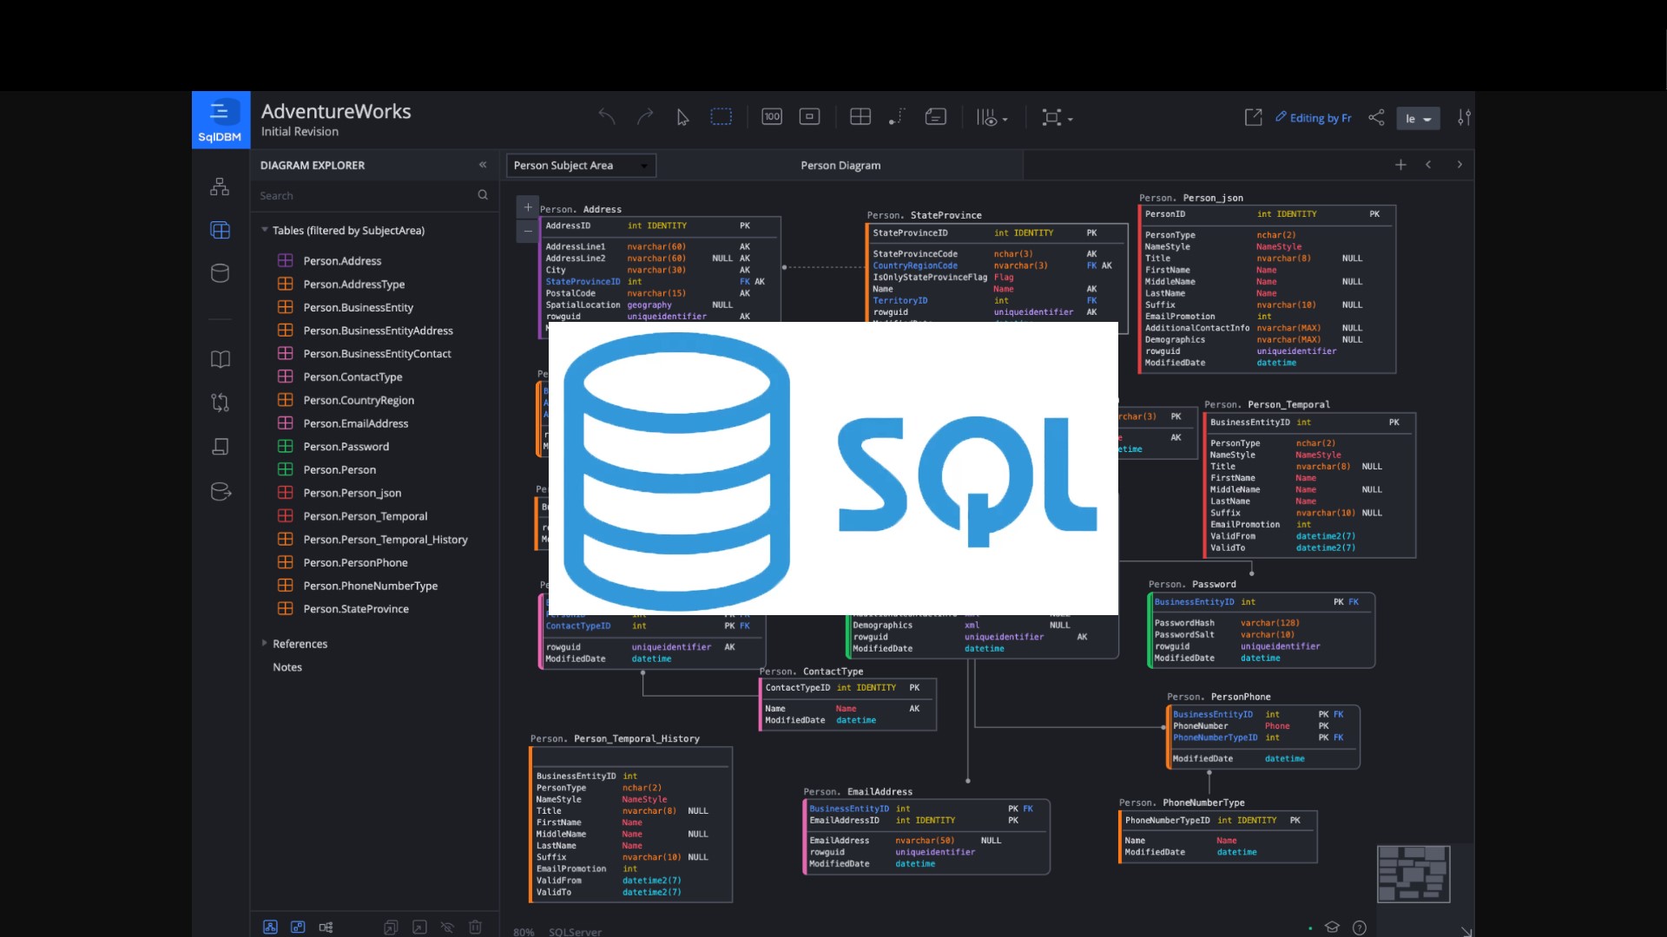Screen dimensions: 1667x937
Task: Open the auto layout options dropdown
Action: 1057,118
